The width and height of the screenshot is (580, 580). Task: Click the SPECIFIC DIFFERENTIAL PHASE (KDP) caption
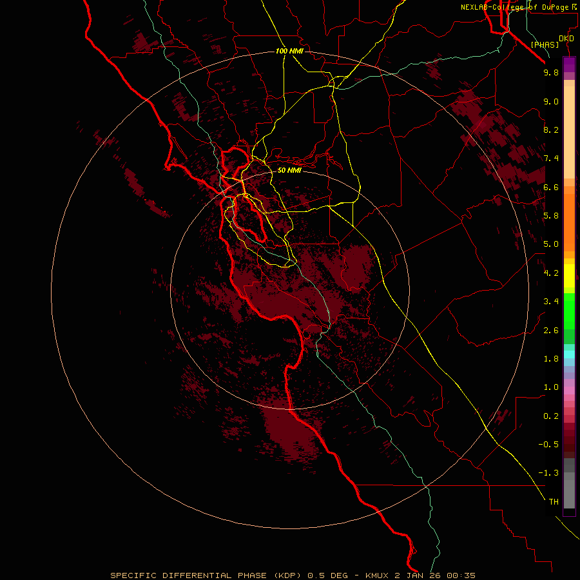pos(208,575)
